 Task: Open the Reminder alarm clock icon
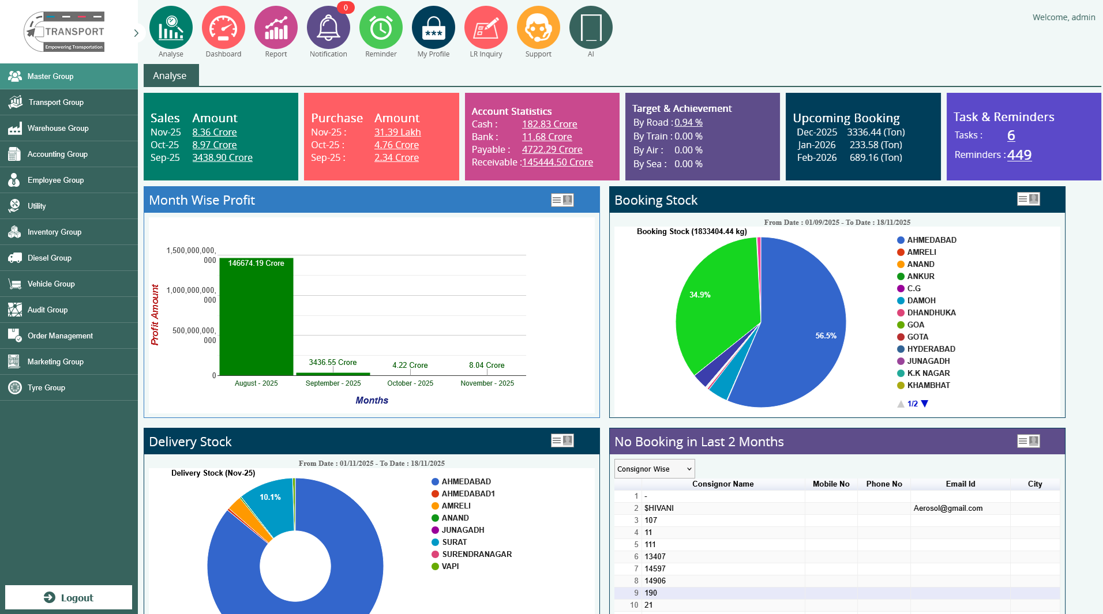click(x=381, y=28)
